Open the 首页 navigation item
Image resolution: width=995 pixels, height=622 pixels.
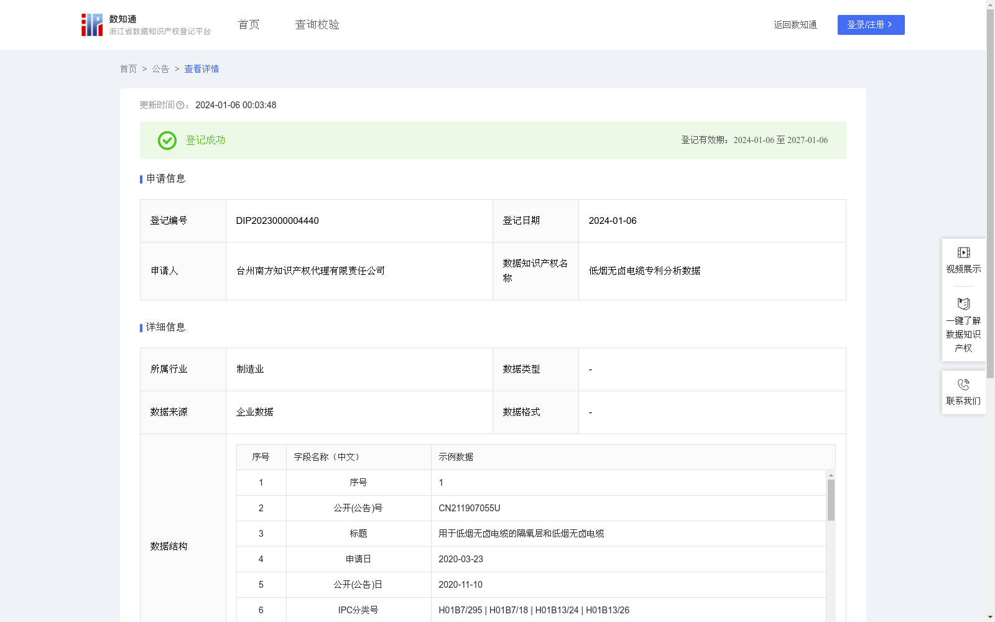click(249, 25)
